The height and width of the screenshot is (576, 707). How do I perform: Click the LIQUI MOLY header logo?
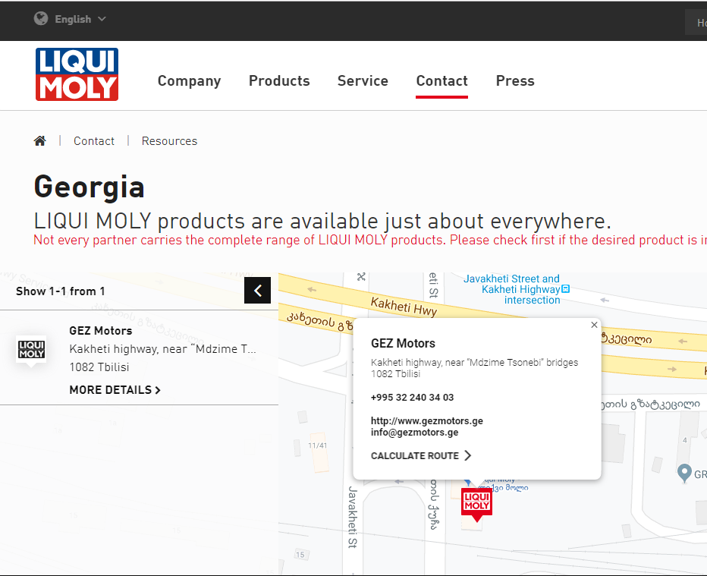(77, 74)
